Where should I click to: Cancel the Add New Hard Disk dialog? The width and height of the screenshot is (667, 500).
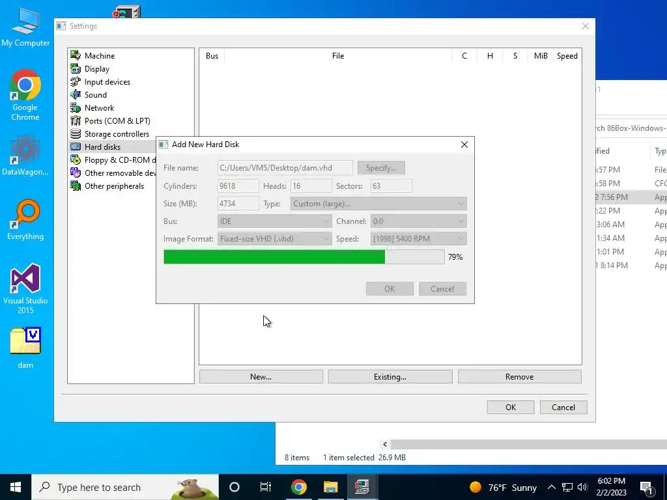click(442, 288)
